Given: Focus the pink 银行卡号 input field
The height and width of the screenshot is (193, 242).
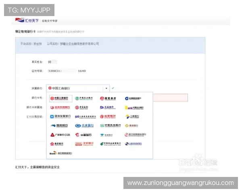Looking at the screenshot, I should 170,98.
